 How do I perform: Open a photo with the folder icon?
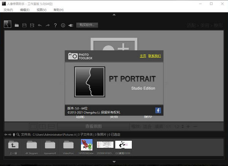[17, 25]
